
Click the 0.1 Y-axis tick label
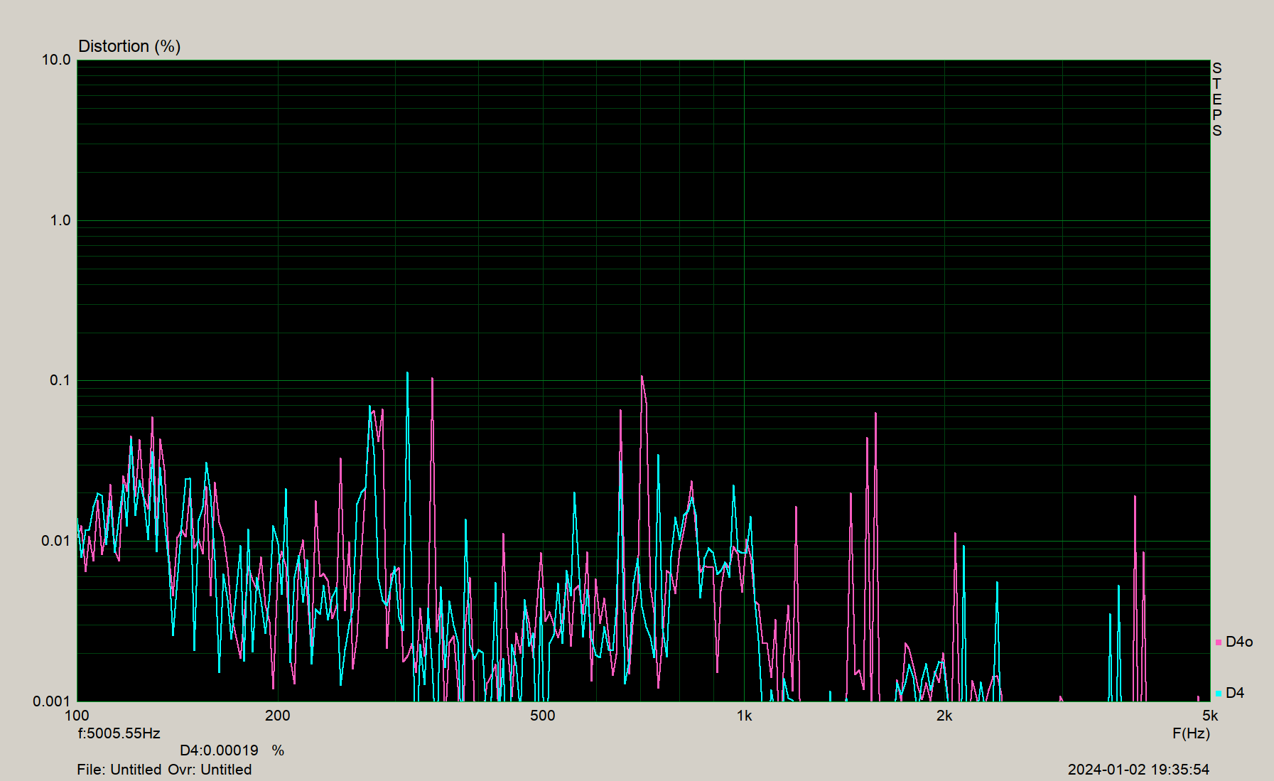pos(60,380)
